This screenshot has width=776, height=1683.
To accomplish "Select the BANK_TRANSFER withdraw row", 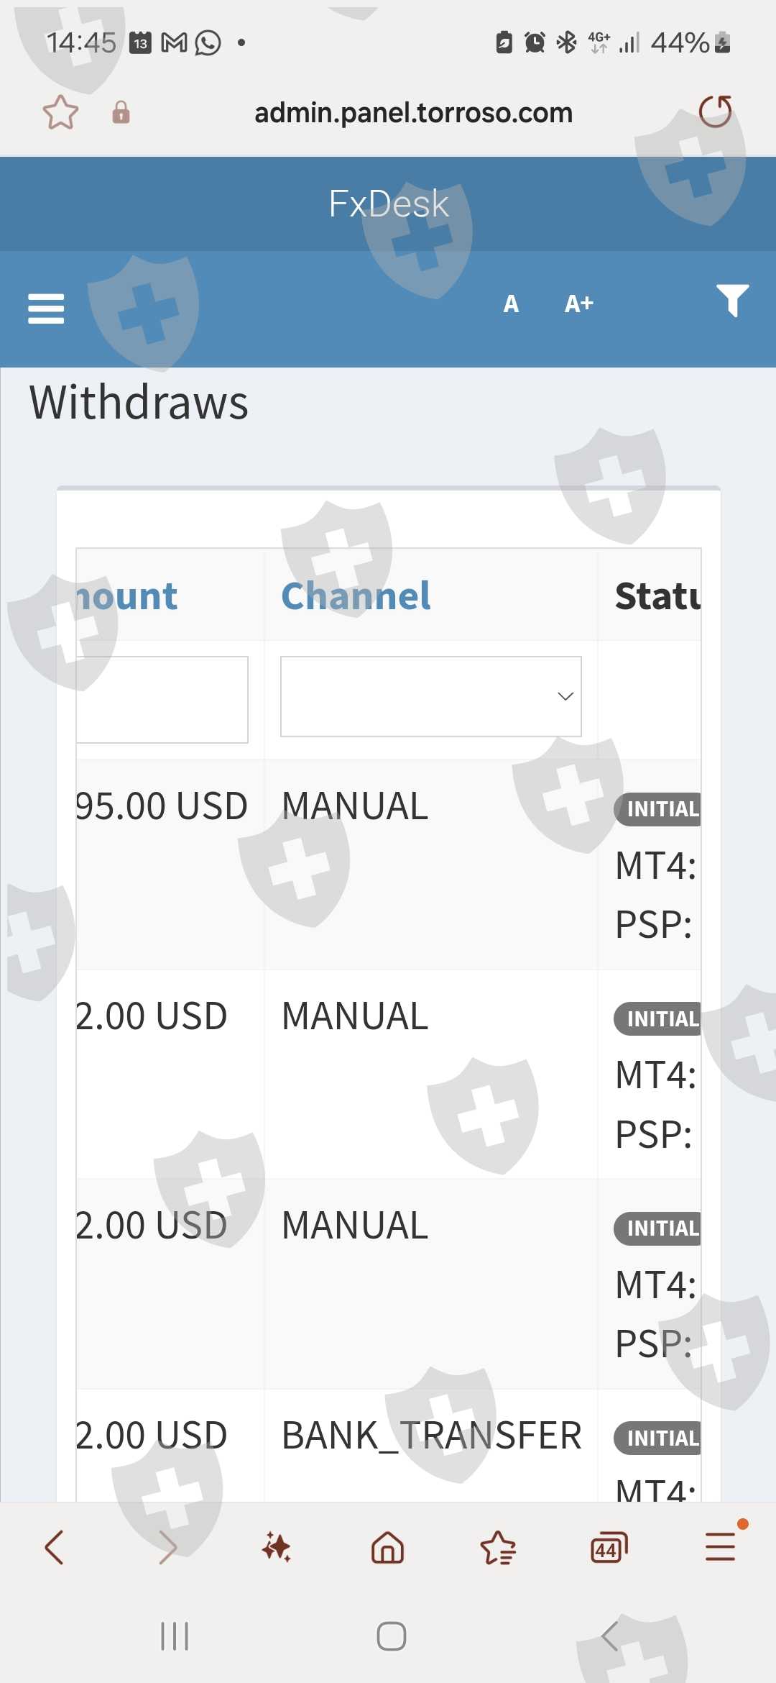I will click(x=430, y=1436).
